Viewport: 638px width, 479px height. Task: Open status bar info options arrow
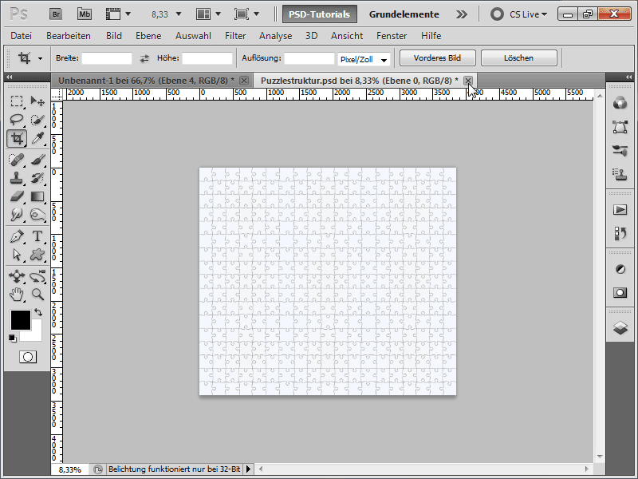click(248, 469)
